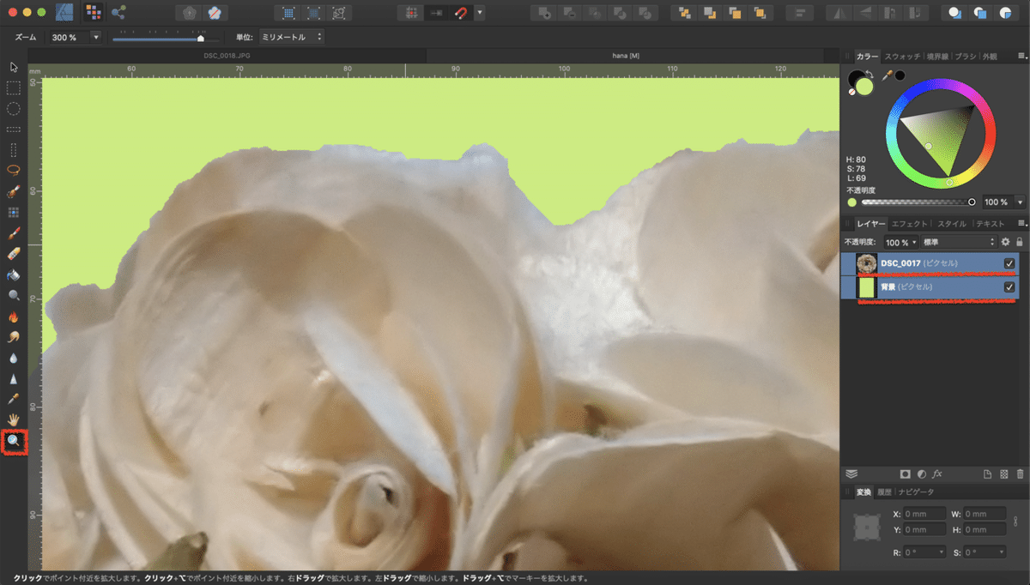Screen dimensions: 1030x585
Task: Click the Invert Selection toolbar icon
Action: click(x=341, y=13)
